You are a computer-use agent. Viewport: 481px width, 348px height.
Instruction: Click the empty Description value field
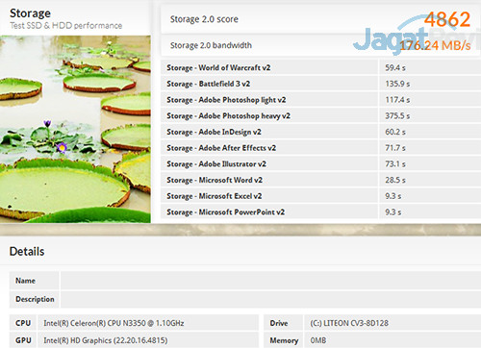pyautogui.click(x=270, y=299)
